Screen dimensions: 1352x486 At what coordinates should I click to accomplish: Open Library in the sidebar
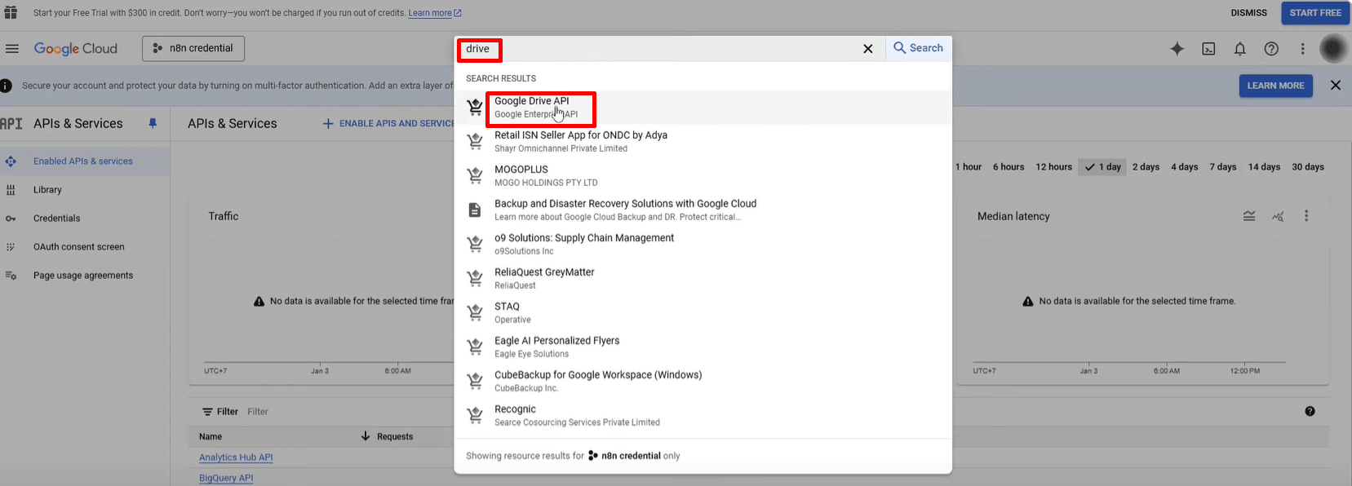47,190
